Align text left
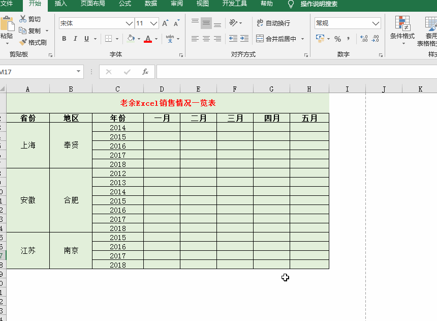The image size is (437, 321). [x=195, y=39]
